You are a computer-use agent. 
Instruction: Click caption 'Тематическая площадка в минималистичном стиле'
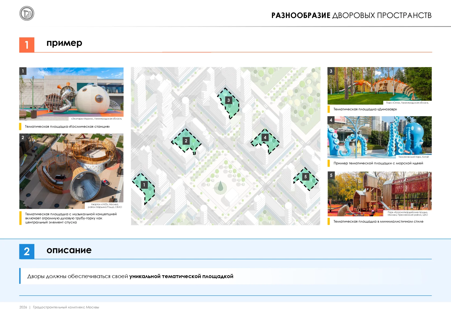pos(378,222)
